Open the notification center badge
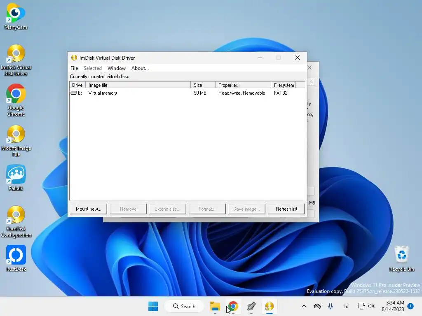Screen dimensions: 422x316 coord(410,306)
